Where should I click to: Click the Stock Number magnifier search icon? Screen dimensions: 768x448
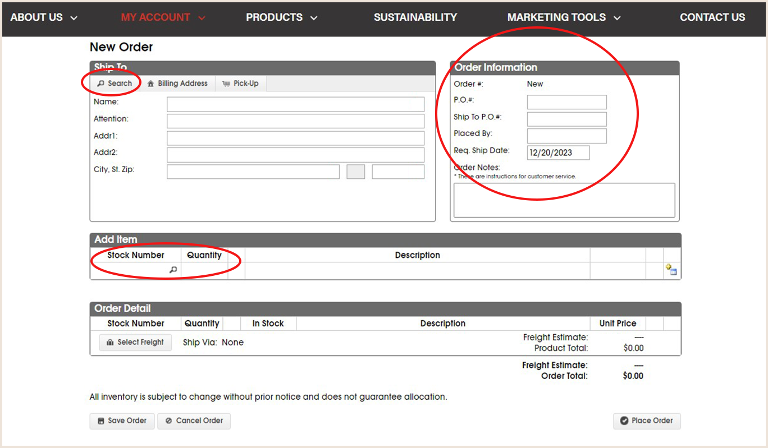click(x=173, y=270)
